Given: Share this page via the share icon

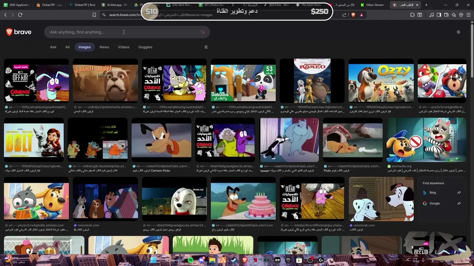Looking at the screenshot, I should tap(344, 15).
